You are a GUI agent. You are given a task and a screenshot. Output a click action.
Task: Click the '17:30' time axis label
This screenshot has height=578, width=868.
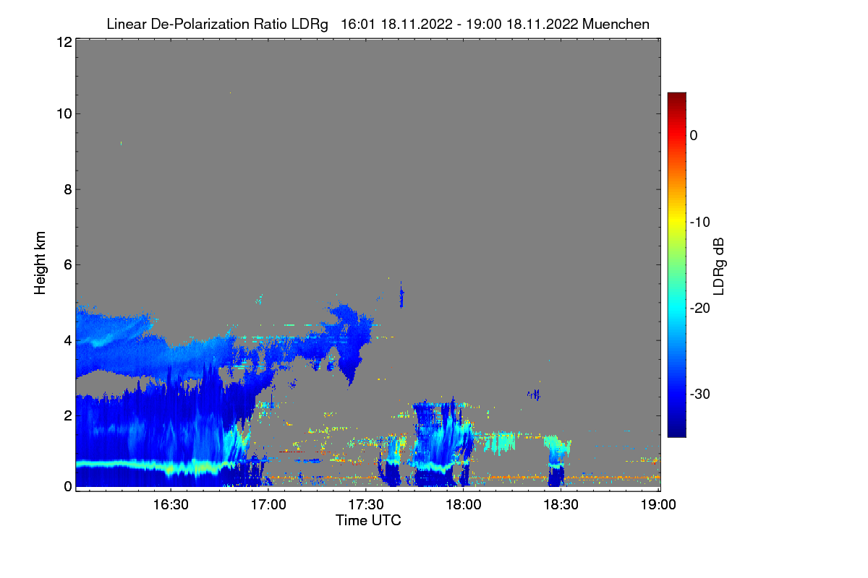click(366, 504)
